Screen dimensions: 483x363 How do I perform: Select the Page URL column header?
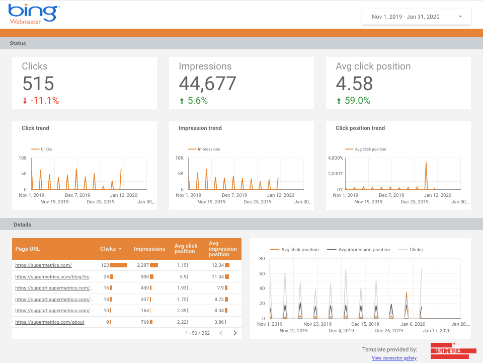click(x=28, y=249)
